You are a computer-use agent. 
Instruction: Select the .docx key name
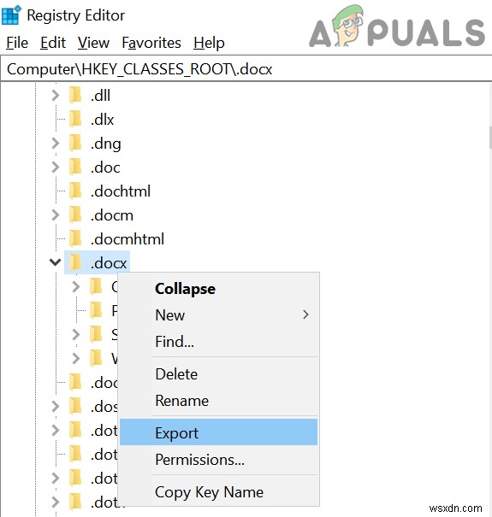pyautogui.click(x=109, y=263)
